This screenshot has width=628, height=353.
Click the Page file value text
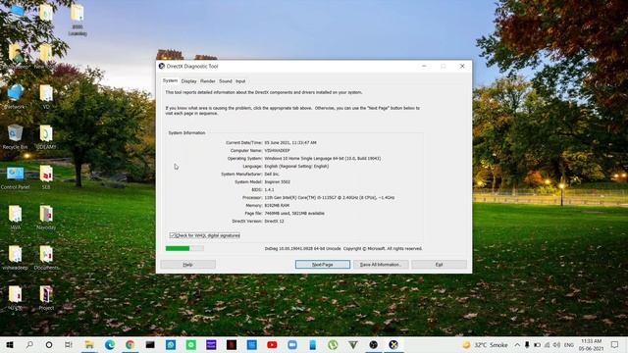point(294,214)
